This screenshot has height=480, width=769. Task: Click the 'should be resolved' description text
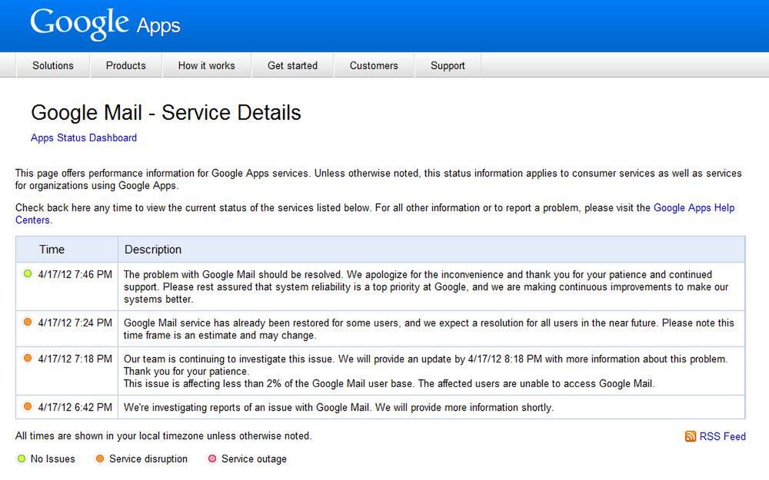(426, 286)
